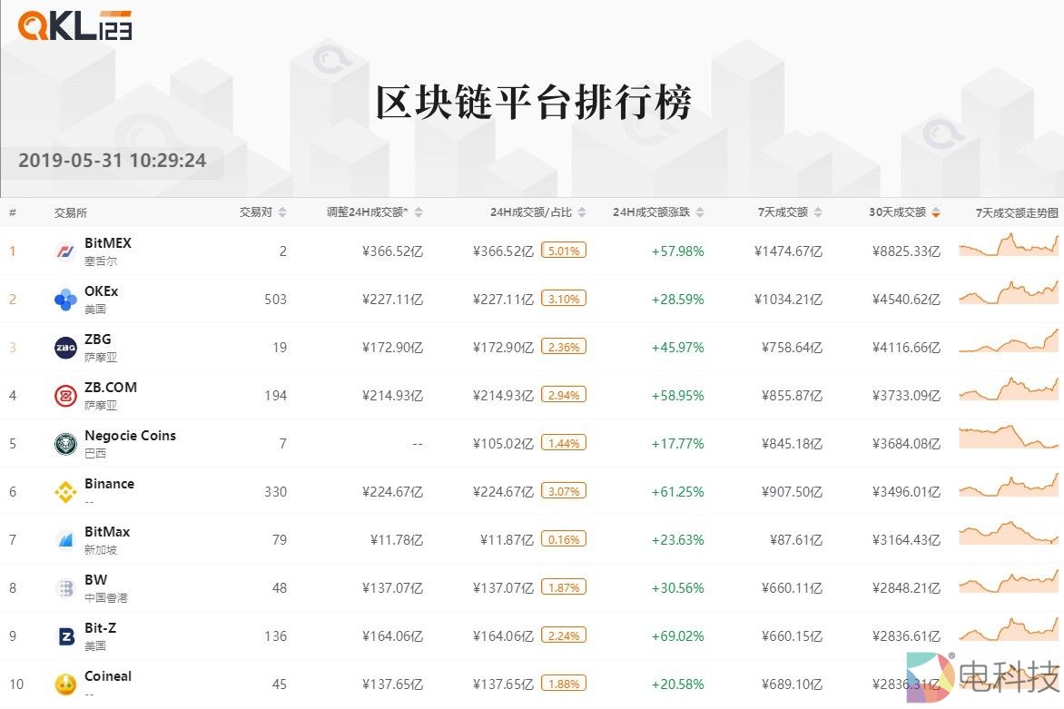
Task: Click the QKL123 site logo
Action: pos(74,25)
